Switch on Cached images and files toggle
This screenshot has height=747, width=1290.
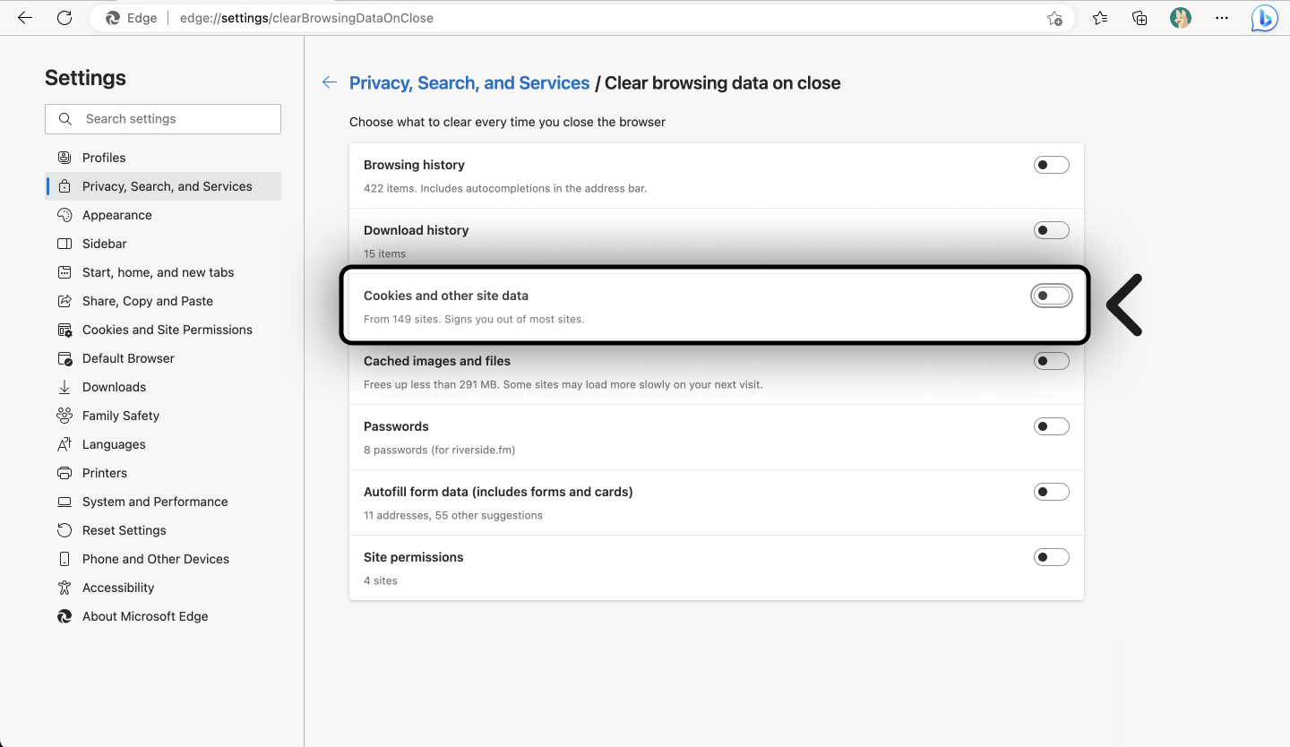coord(1051,361)
